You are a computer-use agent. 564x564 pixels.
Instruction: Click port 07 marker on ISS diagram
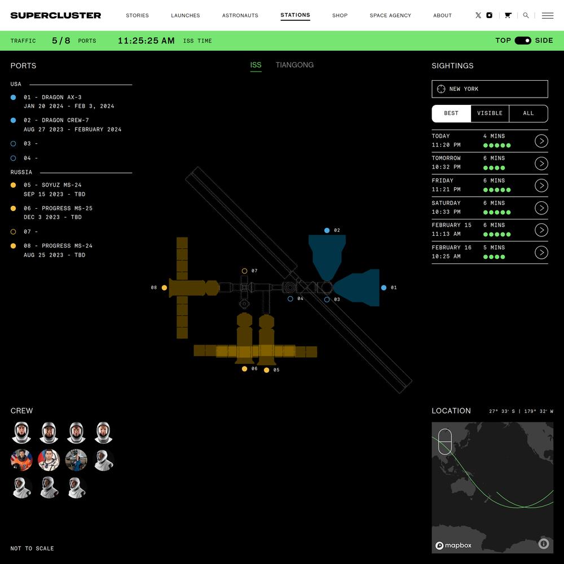pyautogui.click(x=245, y=271)
